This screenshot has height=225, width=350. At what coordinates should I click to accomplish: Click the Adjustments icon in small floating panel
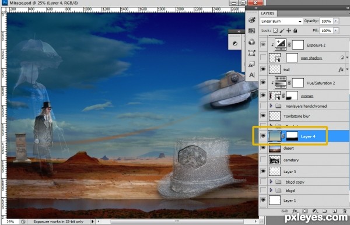click(235, 44)
